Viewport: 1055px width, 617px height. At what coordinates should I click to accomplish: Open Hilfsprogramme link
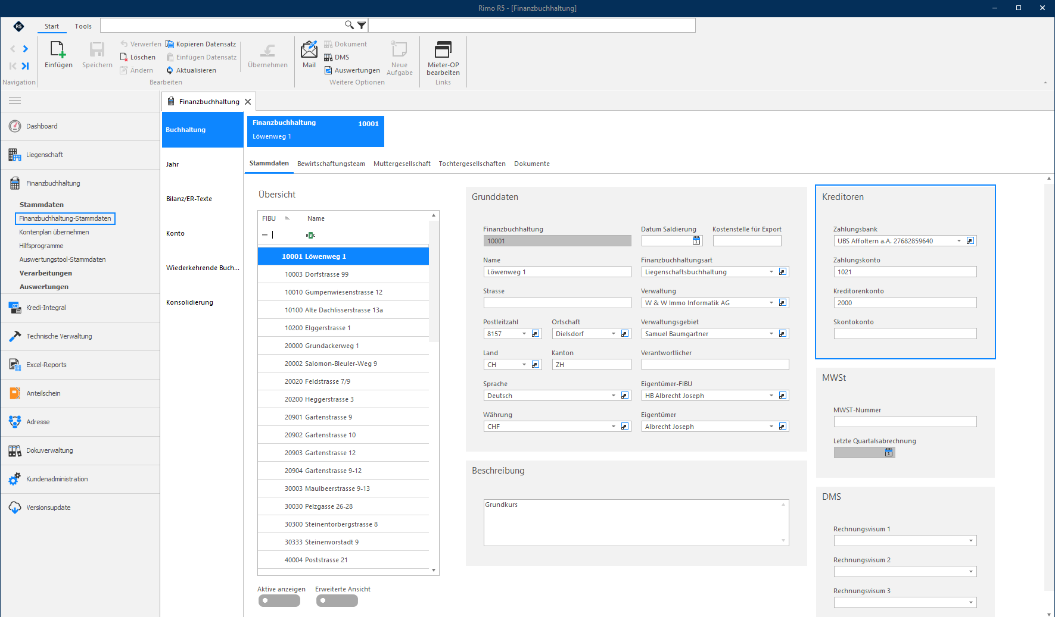41,246
